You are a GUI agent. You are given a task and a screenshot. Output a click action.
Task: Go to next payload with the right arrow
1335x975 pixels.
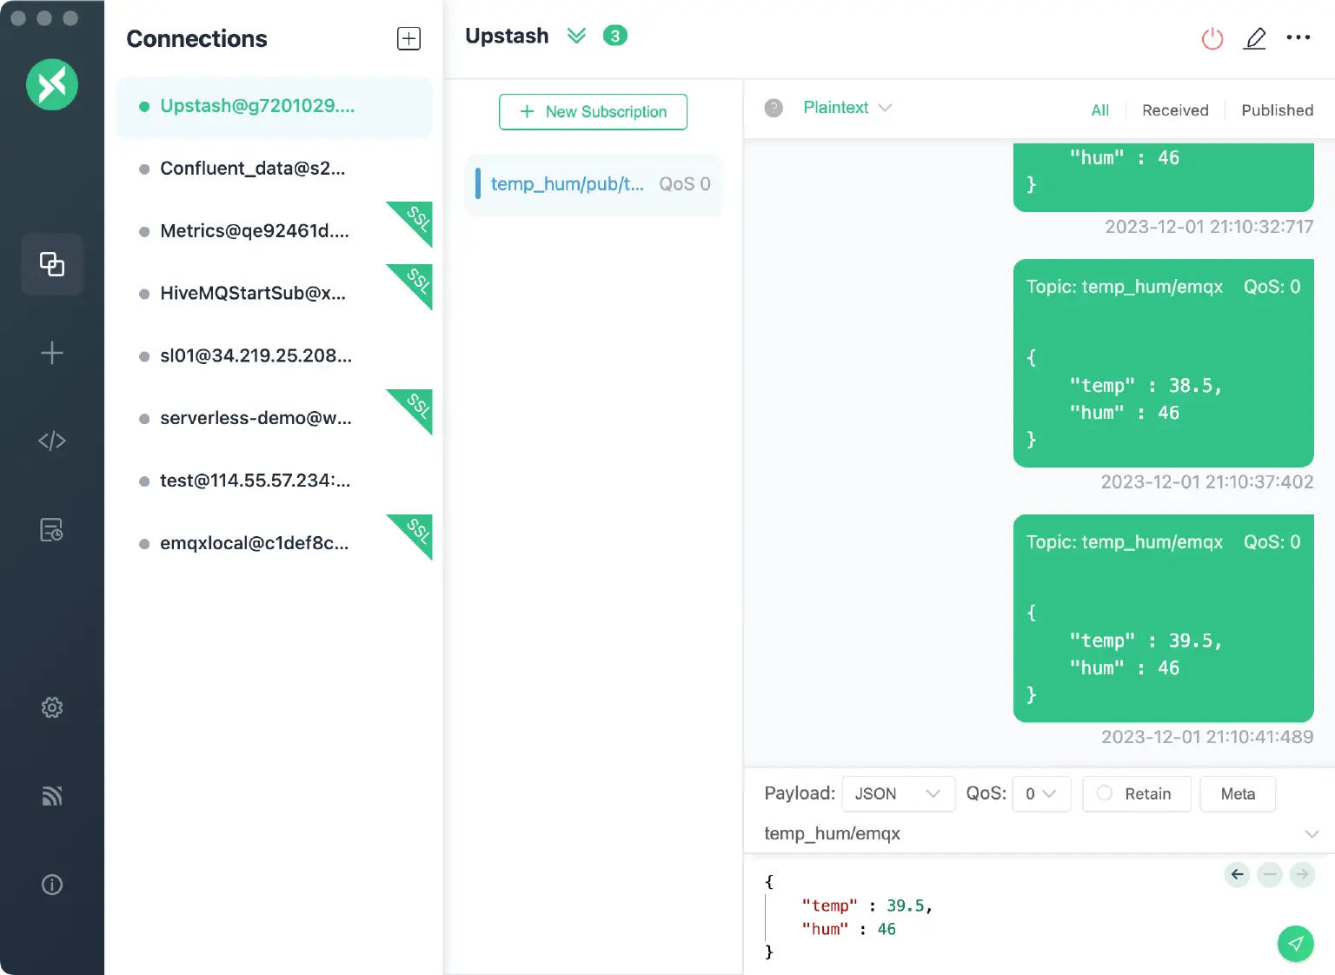(x=1302, y=874)
